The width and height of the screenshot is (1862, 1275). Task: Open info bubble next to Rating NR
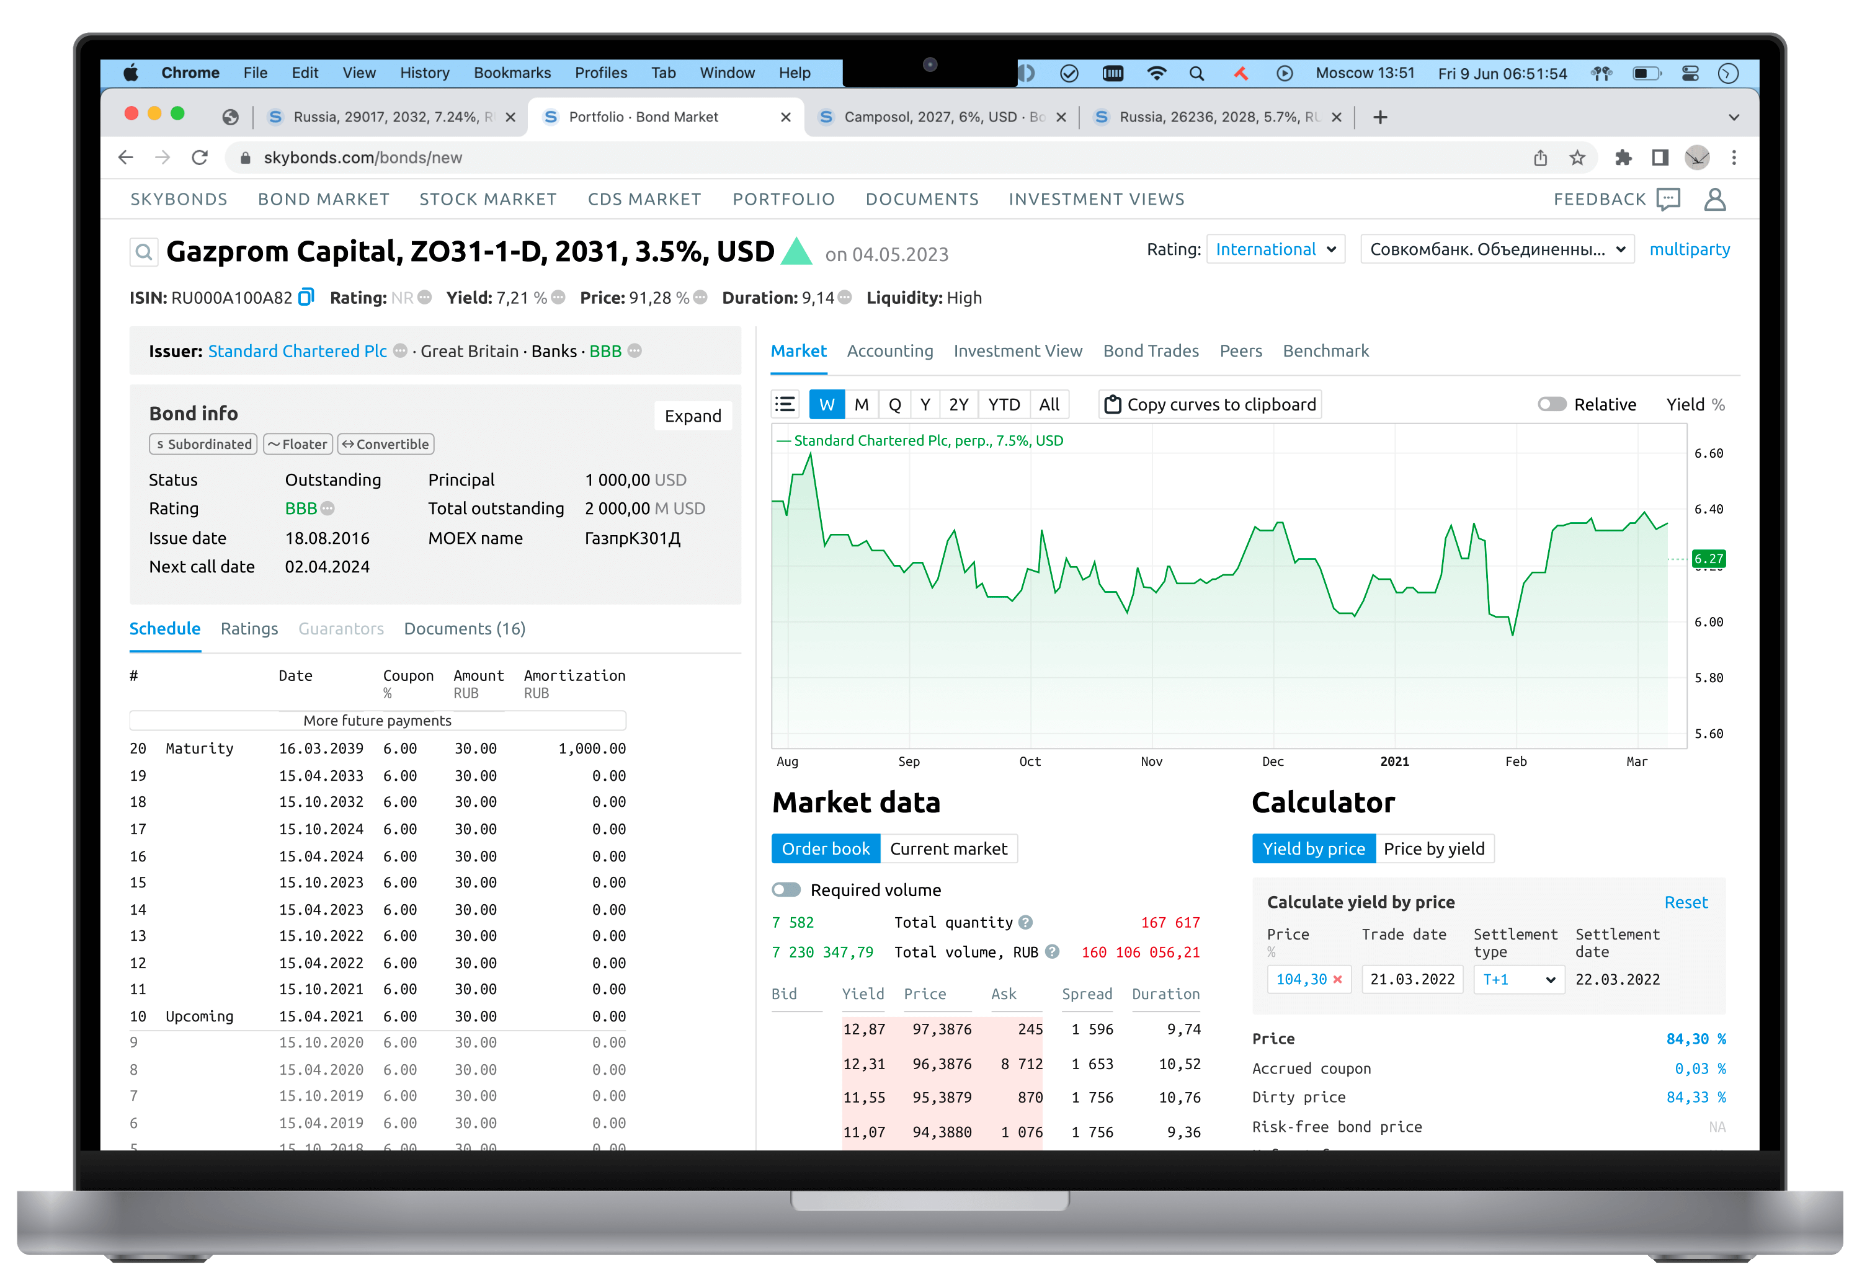[425, 297]
